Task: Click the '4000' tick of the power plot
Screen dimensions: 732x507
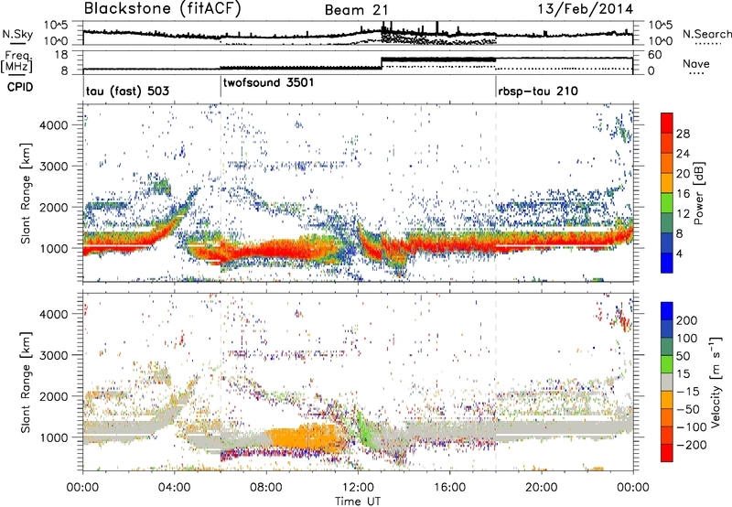Action: click(x=53, y=125)
